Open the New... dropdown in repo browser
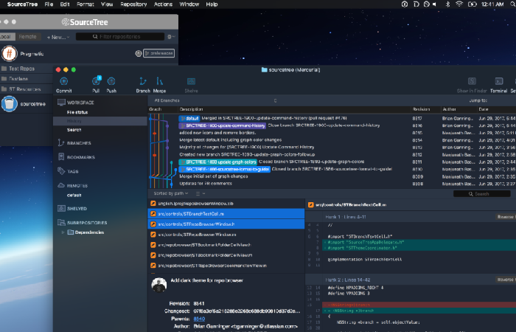Viewport: 516px width, 332px height. tap(58, 37)
